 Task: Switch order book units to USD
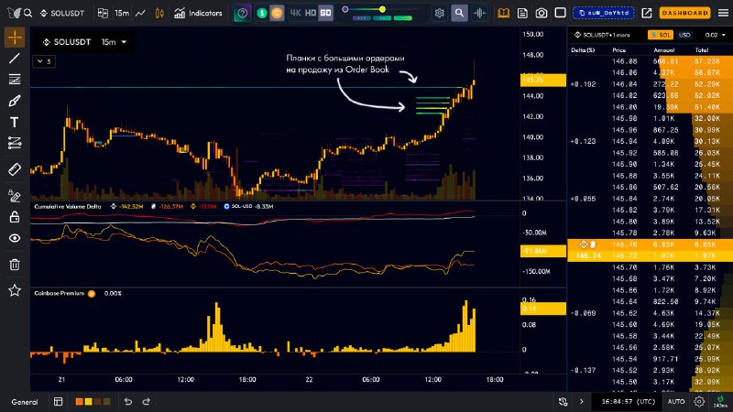coord(684,35)
